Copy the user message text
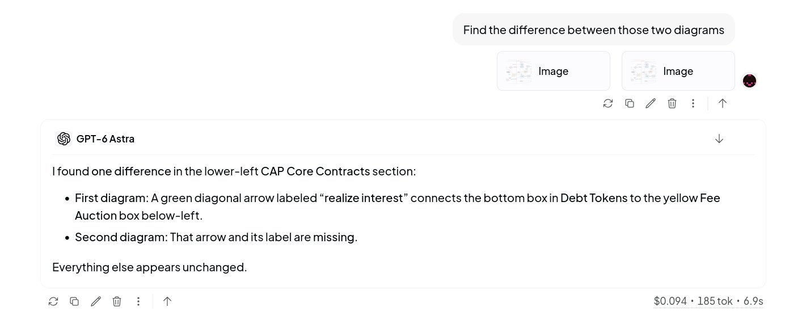The height and width of the screenshot is (336, 806). point(630,103)
